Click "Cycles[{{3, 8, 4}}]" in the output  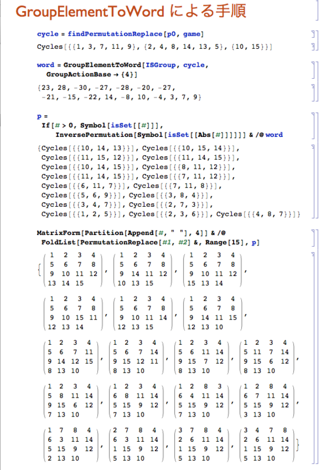tap(169, 196)
